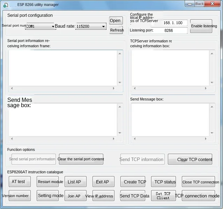Click inside the TCPServer receiving information box
Viewport: 223px width, 209px height.
170,68
